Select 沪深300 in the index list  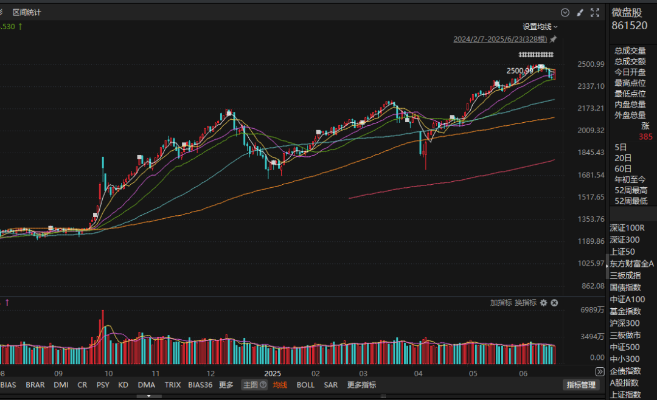pyautogui.click(x=625, y=323)
